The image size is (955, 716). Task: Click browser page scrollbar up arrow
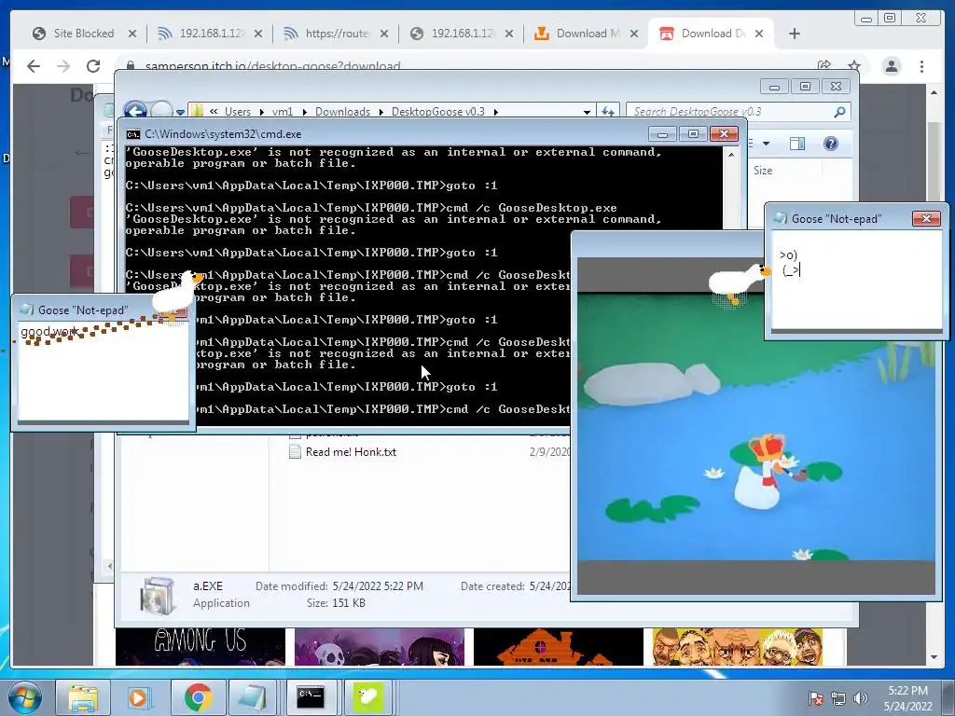click(934, 92)
